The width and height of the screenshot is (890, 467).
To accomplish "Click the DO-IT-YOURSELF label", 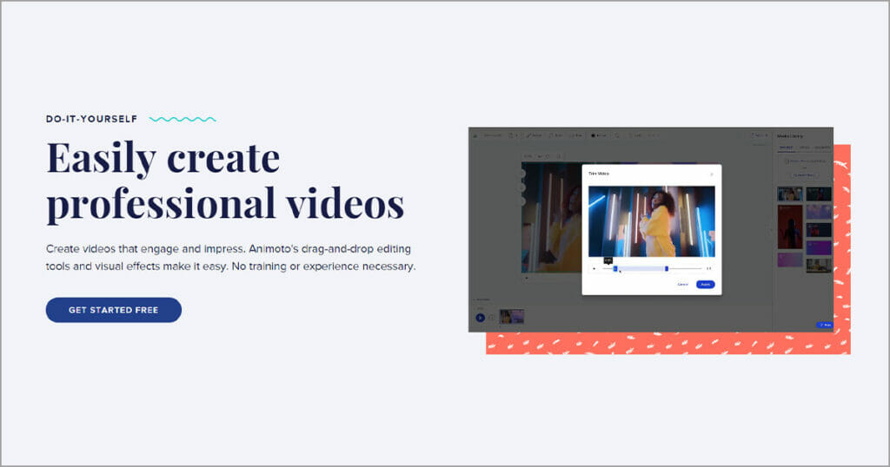I will coord(92,119).
